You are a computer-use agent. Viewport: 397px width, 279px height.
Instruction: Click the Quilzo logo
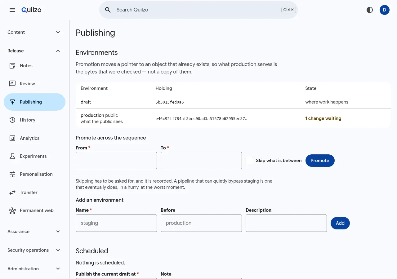31,10
